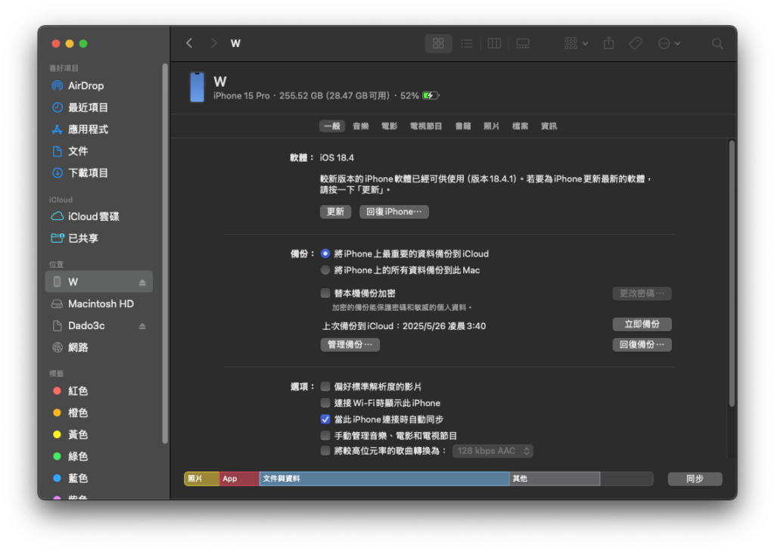Switch to the 檔案 tab
Image resolution: width=775 pixels, height=550 pixels.
[520, 126]
